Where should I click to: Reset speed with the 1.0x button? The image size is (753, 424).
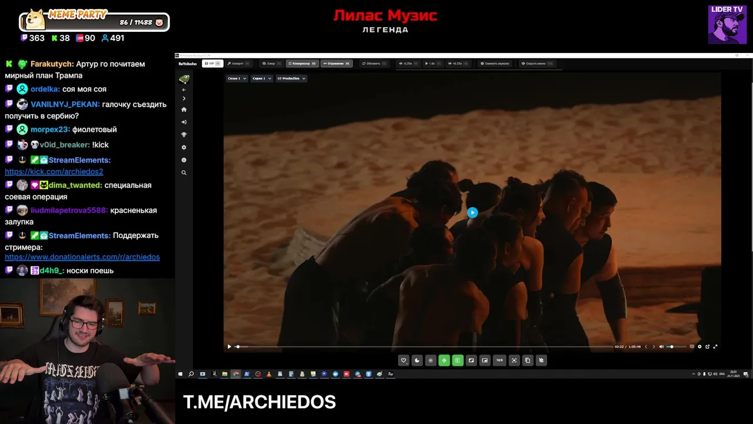pyautogui.click(x=433, y=63)
